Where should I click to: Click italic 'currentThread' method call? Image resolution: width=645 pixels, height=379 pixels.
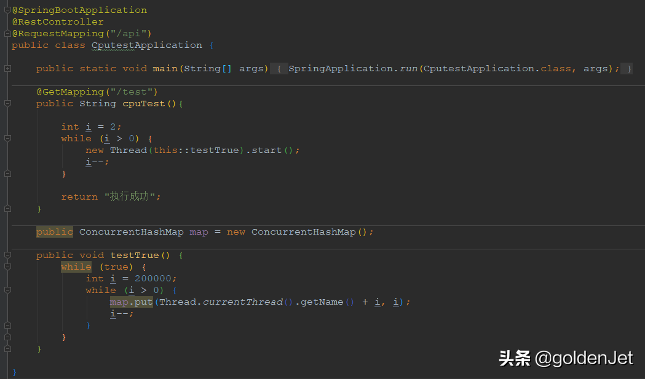[x=243, y=302]
